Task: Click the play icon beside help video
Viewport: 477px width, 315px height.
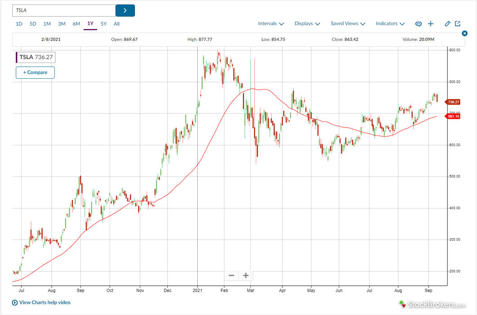Action: (x=15, y=303)
